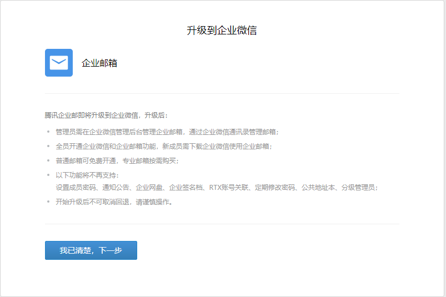This screenshot has height=297, width=446.
Task: Click the 升级到企业微信 page title
Action: 222,31
